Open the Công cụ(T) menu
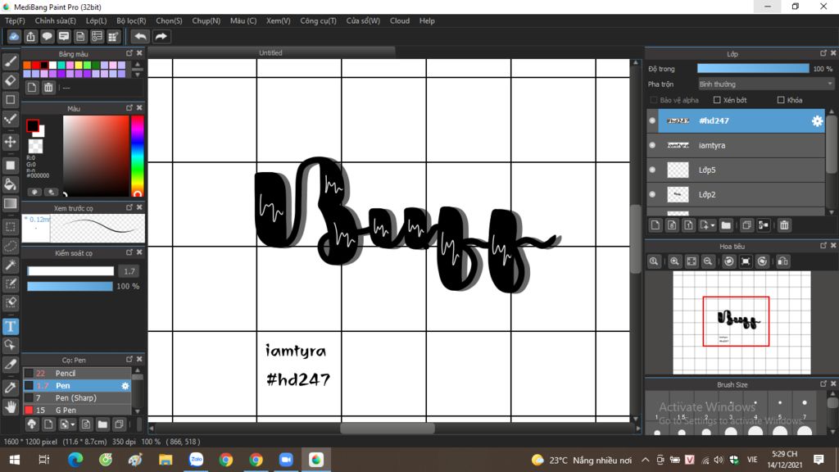 [319, 20]
